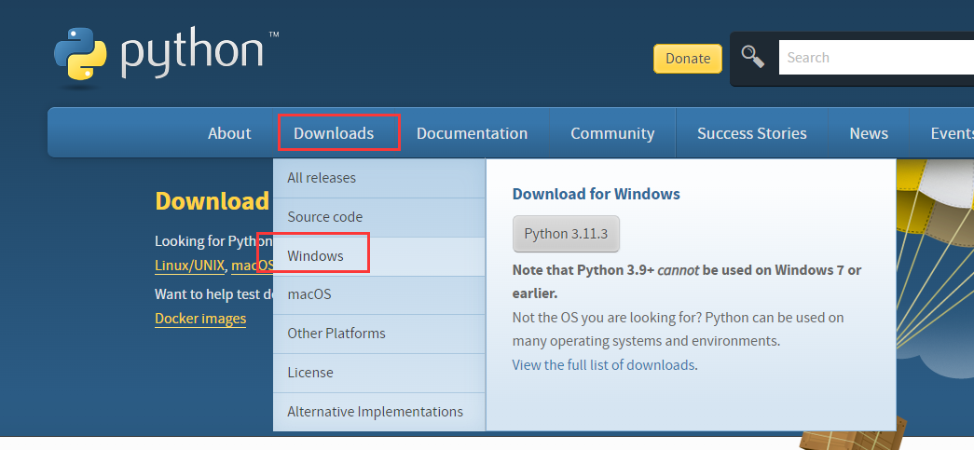Viewport: 974px width, 450px height.
Task: Click the Python 3.11.3 download button
Action: [566, 234]
